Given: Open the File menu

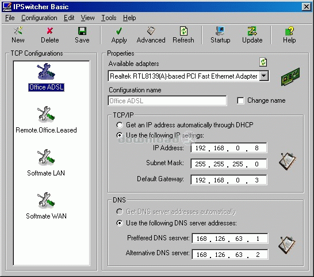Looking at the screenshot, I should coord(10,18).
